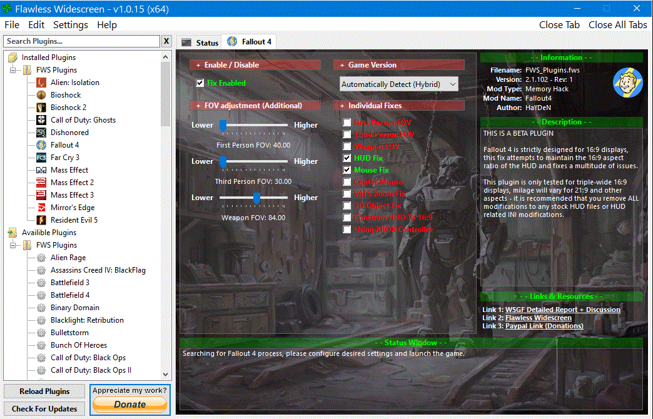
Task: Click the Bioshock plugin icon
Action: 41,95
